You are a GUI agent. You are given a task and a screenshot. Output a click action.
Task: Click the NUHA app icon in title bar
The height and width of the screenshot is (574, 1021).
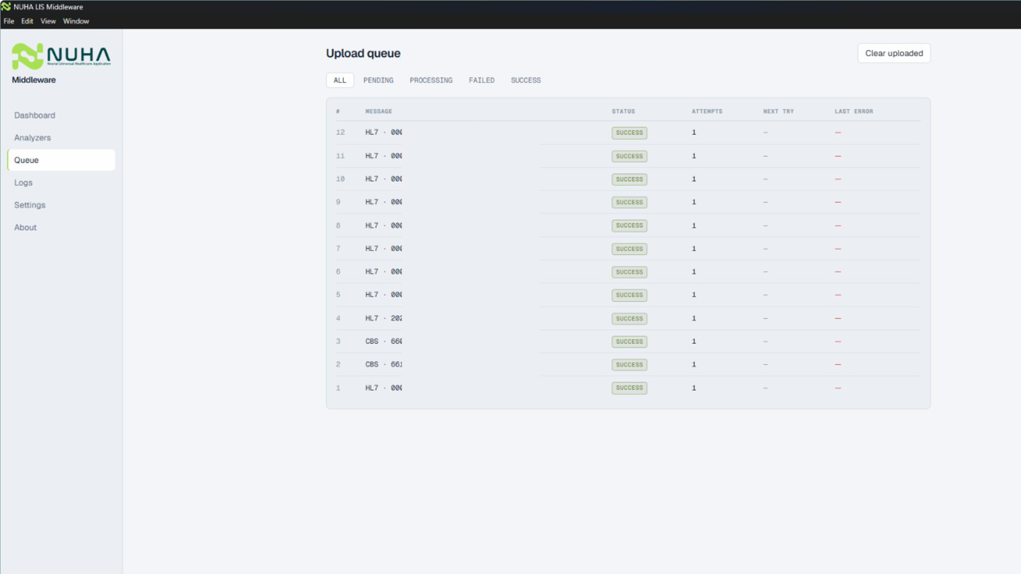pos(6,7)
